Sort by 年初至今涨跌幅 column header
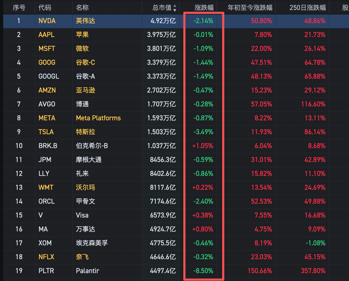This screenshot has height=281, width=349. 250,8
